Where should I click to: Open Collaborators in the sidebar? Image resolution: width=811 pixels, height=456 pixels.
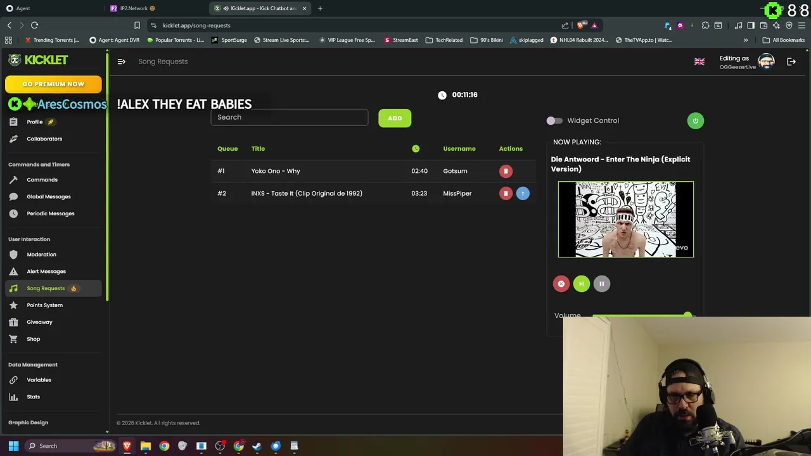tap(44, 139)
